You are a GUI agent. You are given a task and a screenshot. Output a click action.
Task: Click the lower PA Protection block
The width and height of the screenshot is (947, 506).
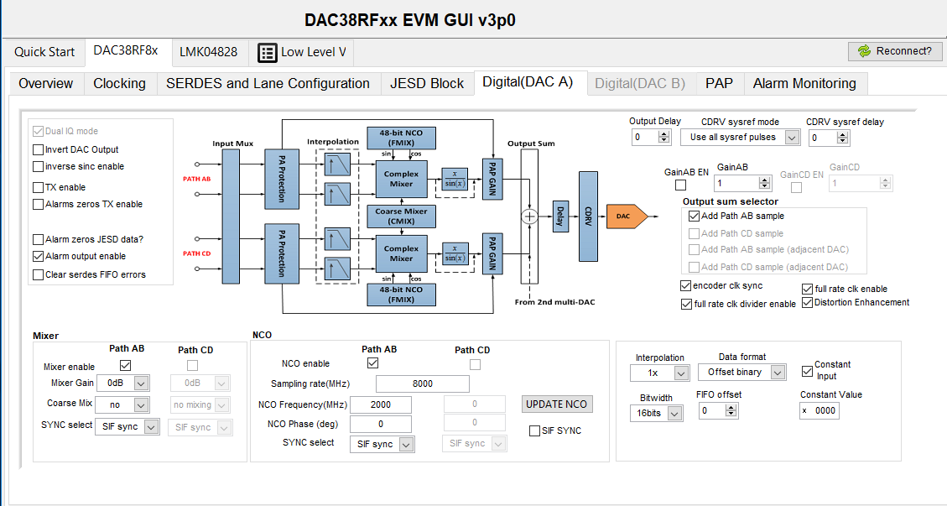(282, 253)
